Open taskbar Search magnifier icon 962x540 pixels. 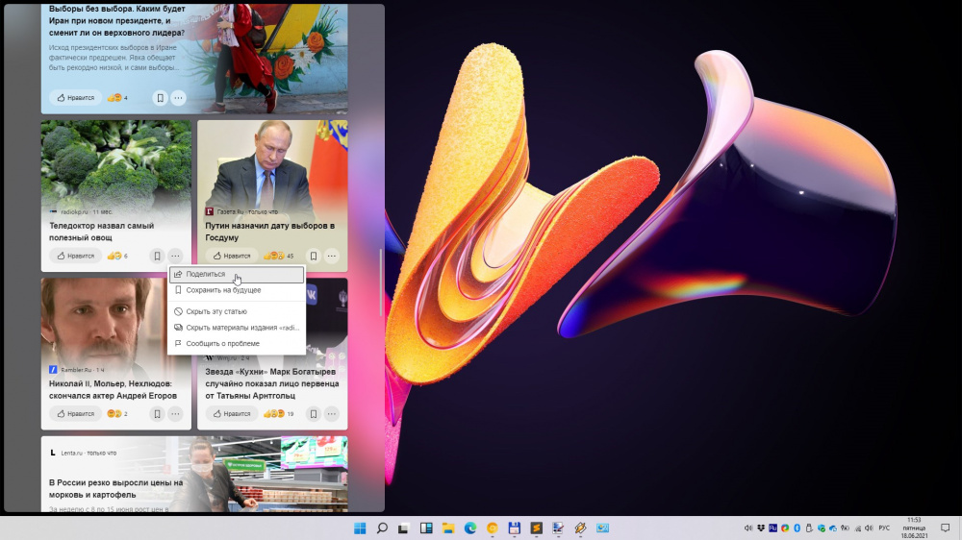click(x=382, y=528)
